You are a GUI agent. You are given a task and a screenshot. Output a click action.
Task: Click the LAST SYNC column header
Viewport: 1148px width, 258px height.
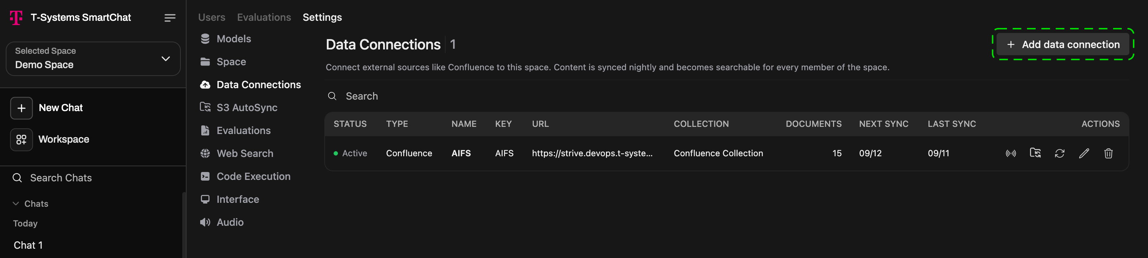pyautogui.click(x=951, y=124)
